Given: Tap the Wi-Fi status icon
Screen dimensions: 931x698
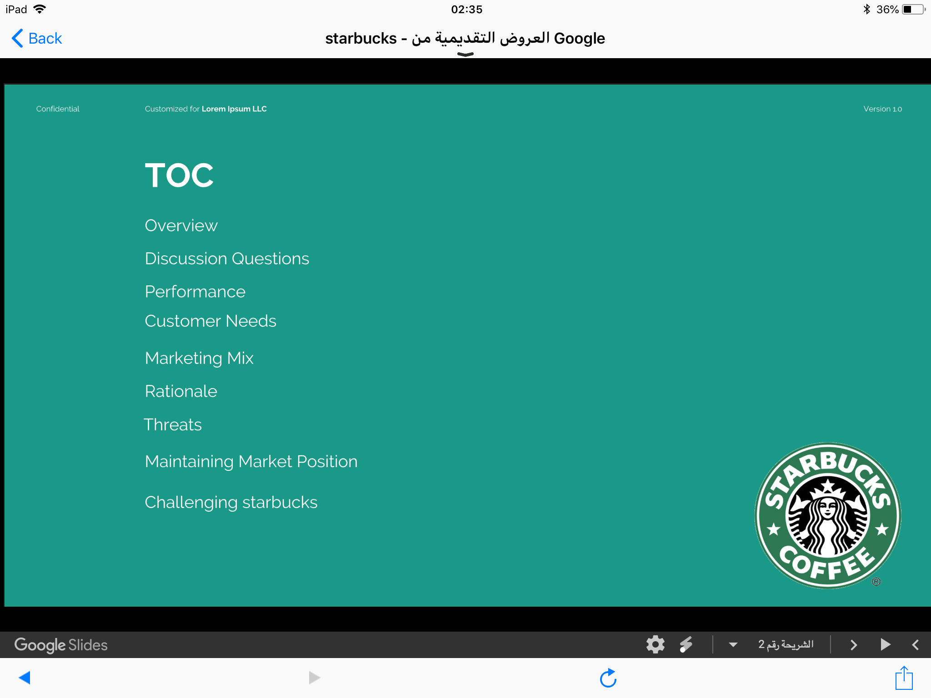Looking at the screenshot, I should pyautogui.click(x=40, y=9).
